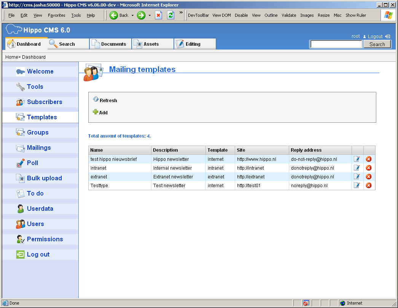
Task: Click the green Forward arrow button
Action: point(141,15)
